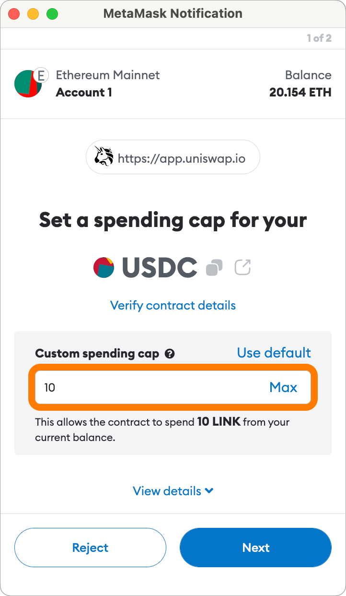Minimize the window with yellow button

click(33, 14)
